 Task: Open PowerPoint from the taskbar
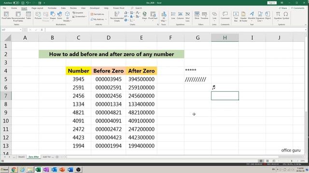coord(62,170)
